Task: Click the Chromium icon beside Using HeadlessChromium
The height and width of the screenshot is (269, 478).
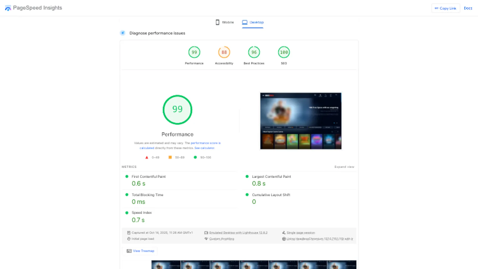Action: pos(284,239)
